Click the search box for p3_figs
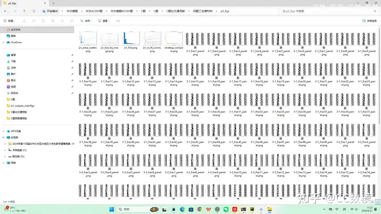The image size is (381, 214). (x=329, y=11)
